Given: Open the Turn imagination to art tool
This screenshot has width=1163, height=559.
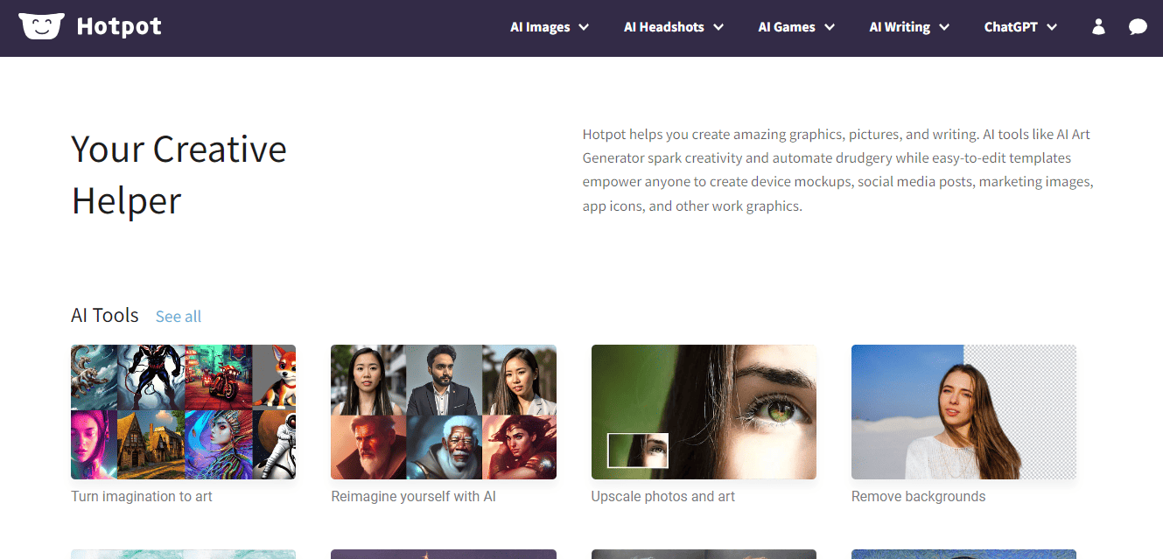Looking at the screenshot, I should (183, 412).
